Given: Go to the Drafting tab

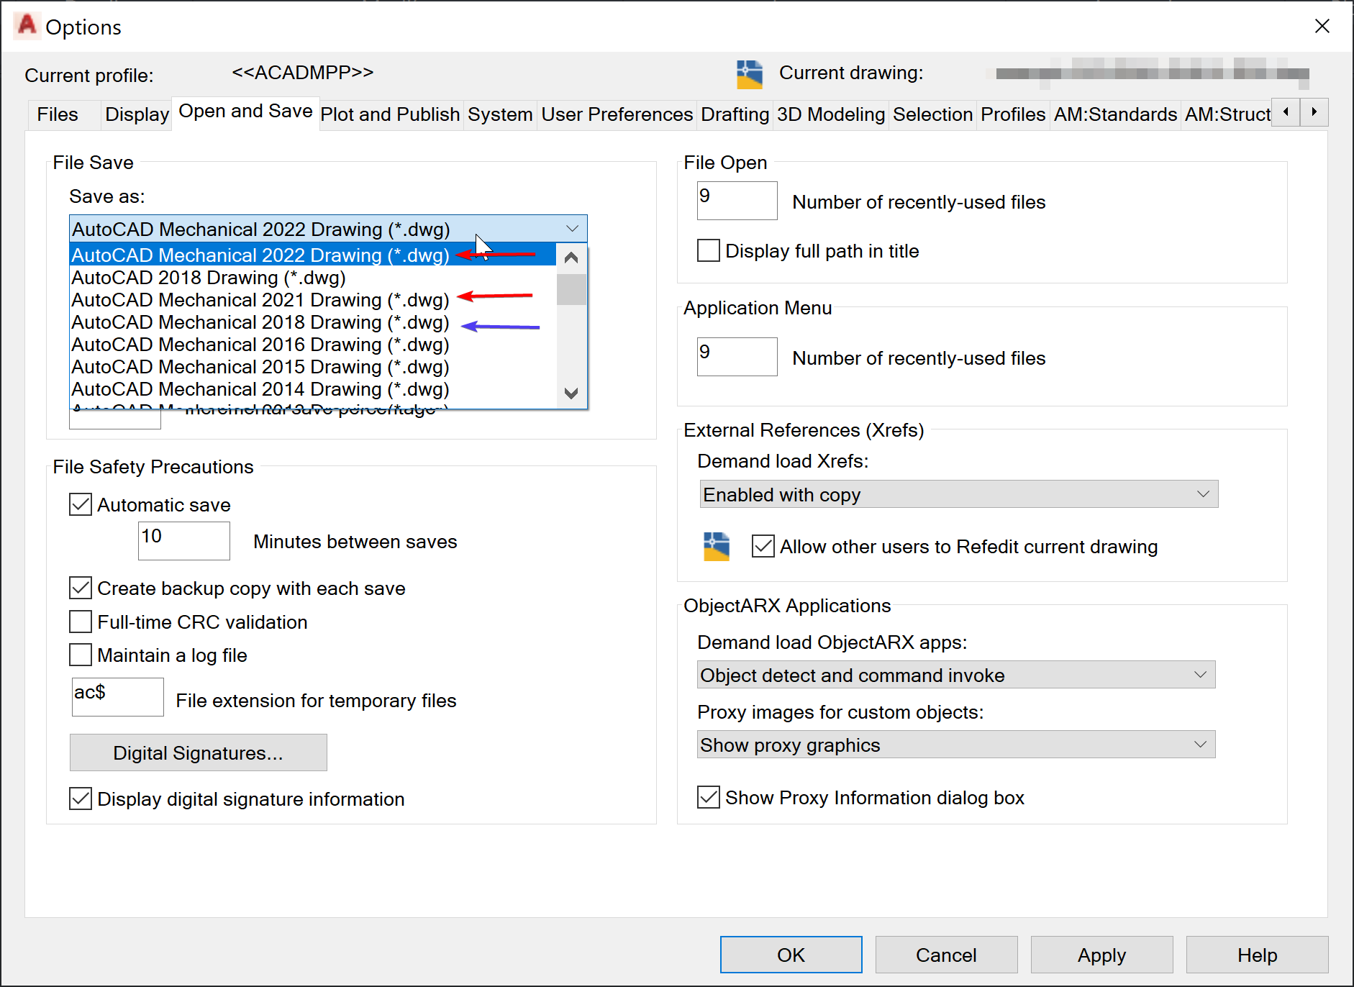Looking at the screenshot, I should click(735, 114).
